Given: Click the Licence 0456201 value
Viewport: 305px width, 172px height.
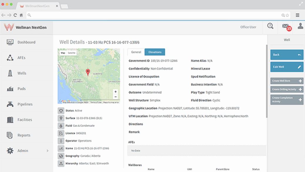Looking at the screenshot, I should click(x=81, y=133).
